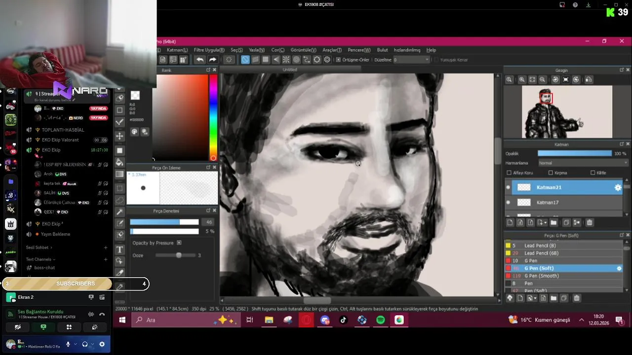Open the Harmanlama blend mode dropdown
Screen dimensions: 632x355
click(x=583, y=163)
